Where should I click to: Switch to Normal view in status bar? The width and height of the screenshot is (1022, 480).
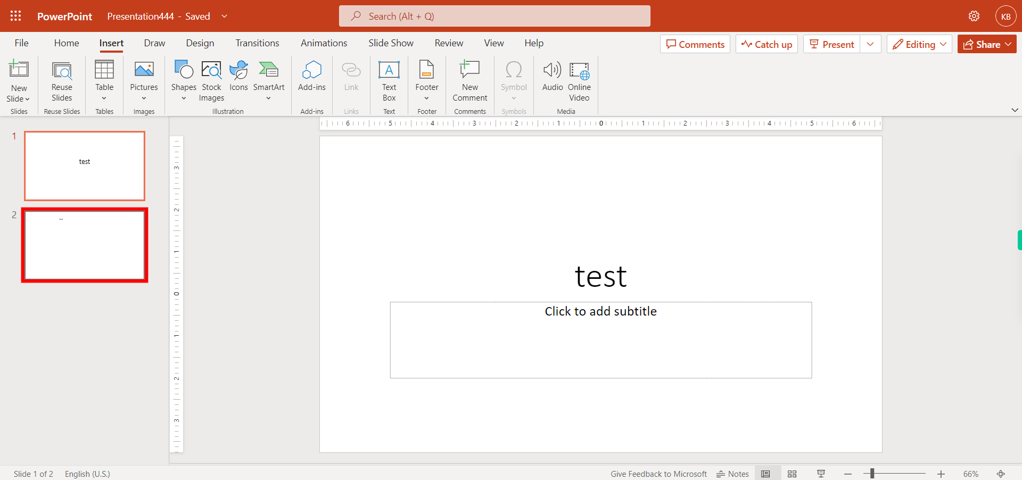coord(765,474)
